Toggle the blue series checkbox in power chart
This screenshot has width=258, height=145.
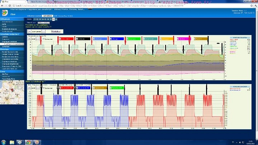pyautogui.click(x=76, y=87)
